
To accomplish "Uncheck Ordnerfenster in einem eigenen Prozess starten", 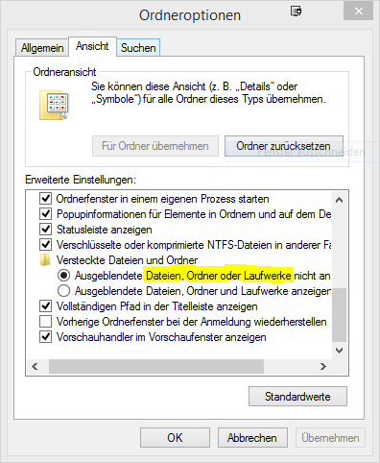I will (x=45, y=199).
